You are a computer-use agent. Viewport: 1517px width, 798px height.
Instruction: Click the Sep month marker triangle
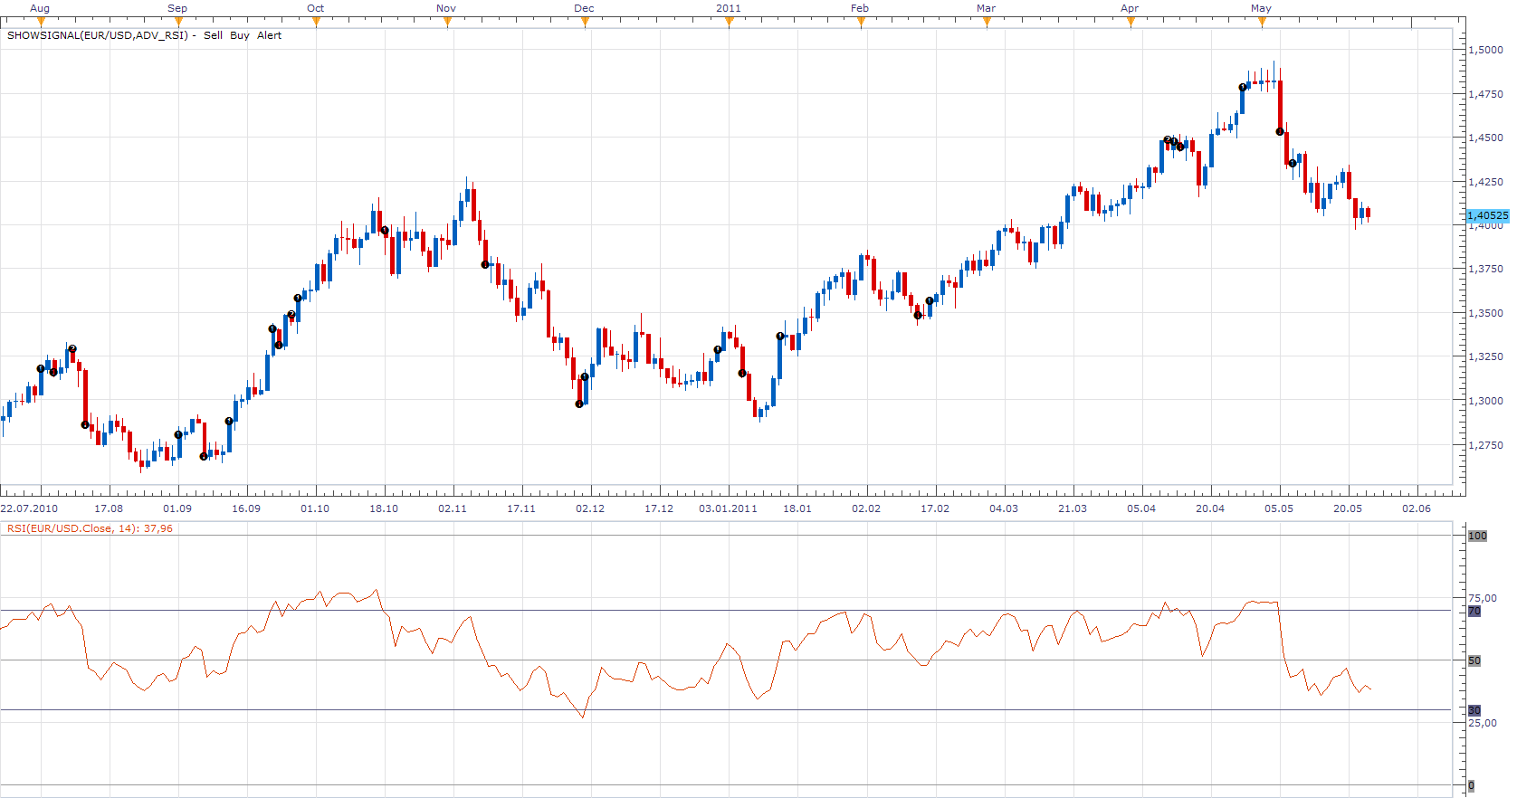178,22
